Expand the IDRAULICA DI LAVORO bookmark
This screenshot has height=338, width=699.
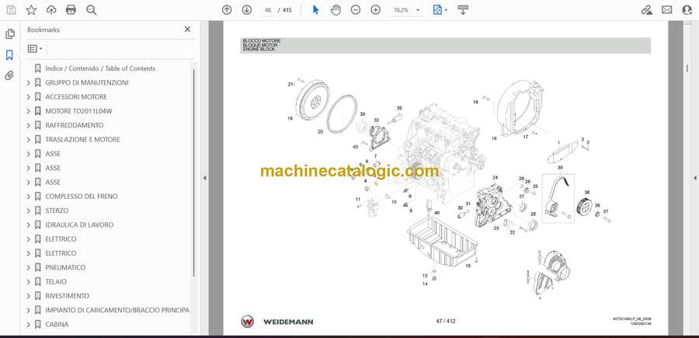(29, 225)
